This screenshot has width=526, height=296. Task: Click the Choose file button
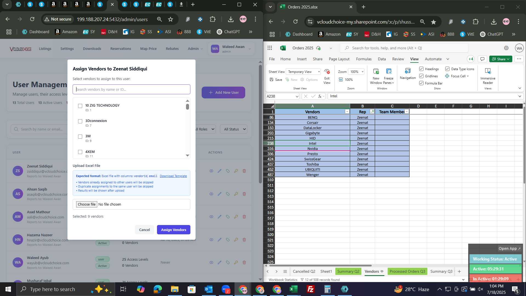click(x=87, y=204)
